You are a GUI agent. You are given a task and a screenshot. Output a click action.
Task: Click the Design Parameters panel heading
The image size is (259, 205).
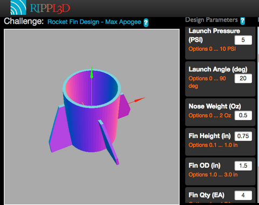pos(212,20)
